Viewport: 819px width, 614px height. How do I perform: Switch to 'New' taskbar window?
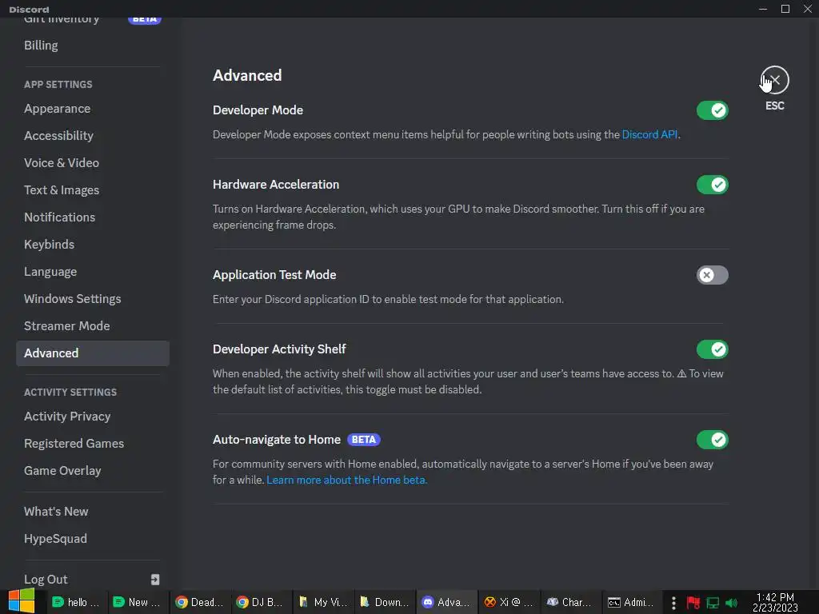coord(138,602)
